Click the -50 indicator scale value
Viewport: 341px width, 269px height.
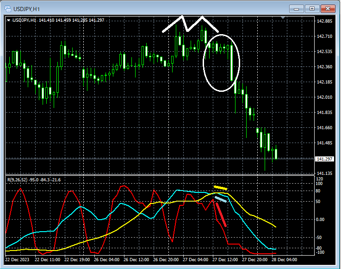click(319, 238)
